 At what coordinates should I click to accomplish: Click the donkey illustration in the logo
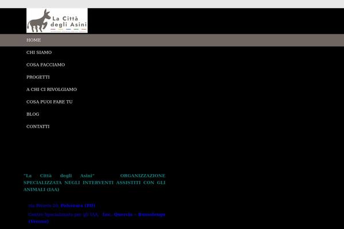click(39, 21)
